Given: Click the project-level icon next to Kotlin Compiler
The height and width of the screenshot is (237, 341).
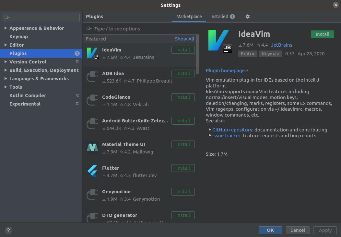Looking at the screenshot, I should (x=77, y=96).
